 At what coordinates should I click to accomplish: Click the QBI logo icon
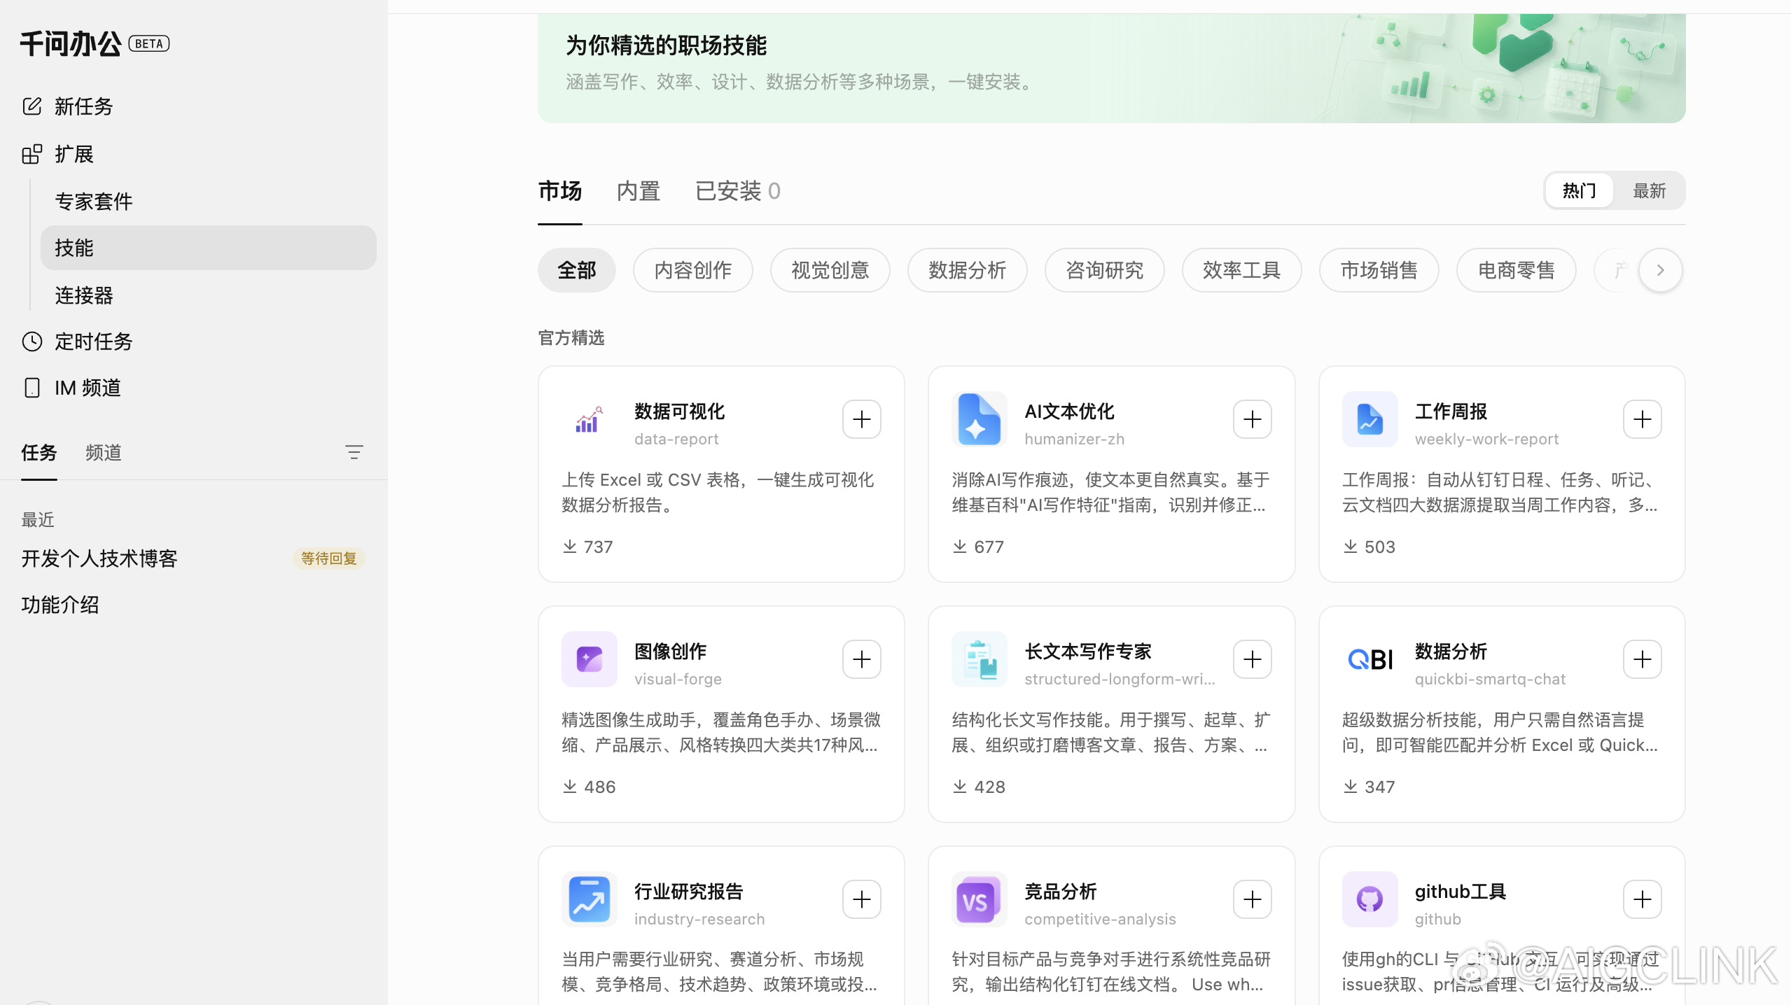click(x=1370, y=659)
